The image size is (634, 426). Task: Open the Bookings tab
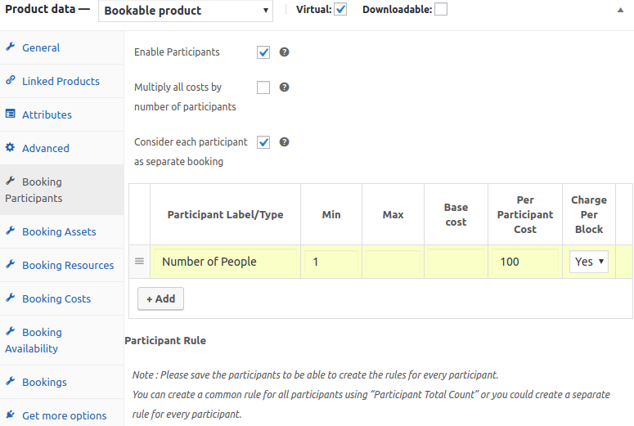tap(62, 382)
